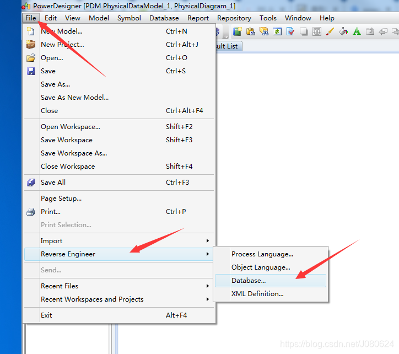Expand the Reverse Engineer submenu arrow
This screenshot has width=399, height=354.
(x=208, y=254)
